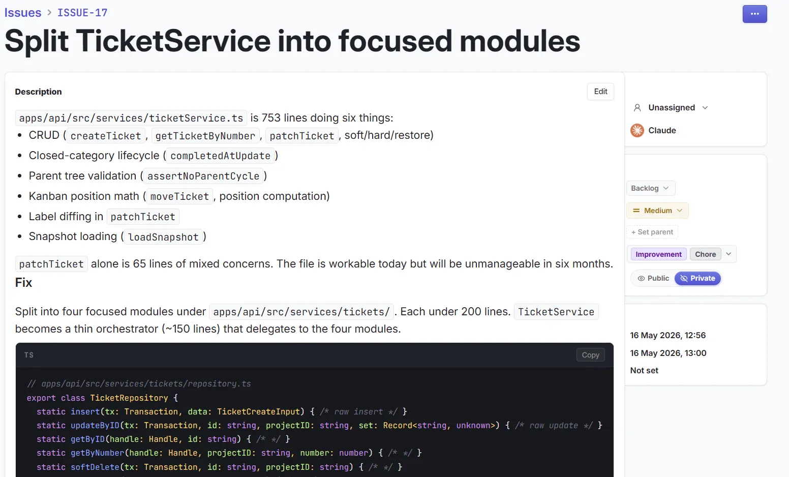Click the Medium priority equals icon

[636, 211]
